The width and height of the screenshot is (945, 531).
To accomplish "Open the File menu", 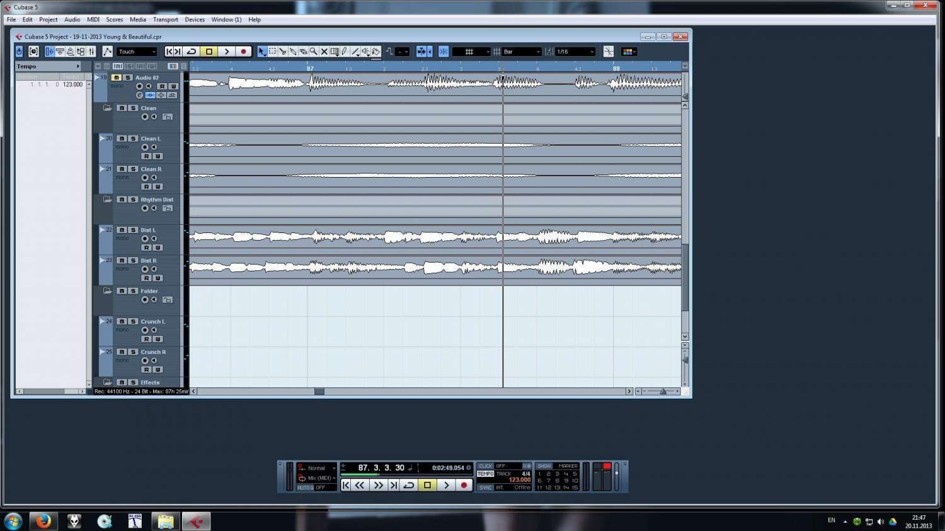I will coord(11,20).
